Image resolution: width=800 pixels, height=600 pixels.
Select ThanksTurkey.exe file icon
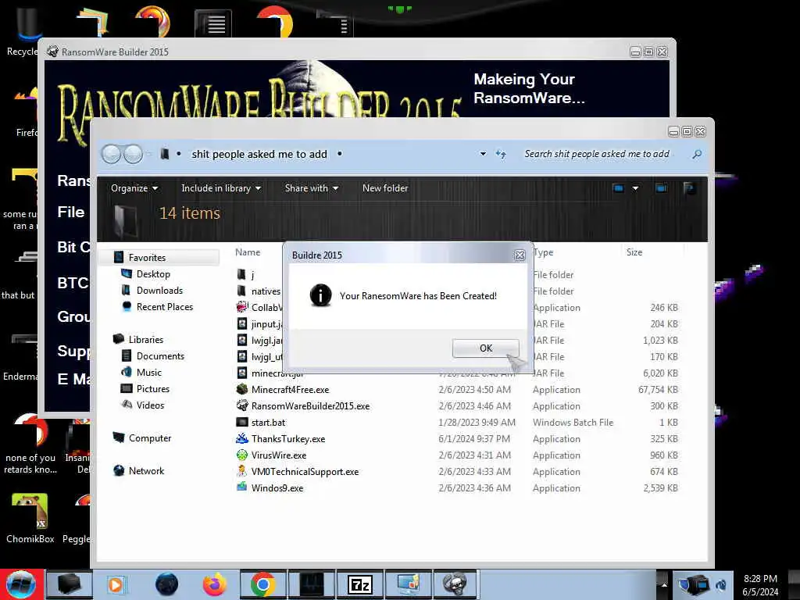coord(242,438)
